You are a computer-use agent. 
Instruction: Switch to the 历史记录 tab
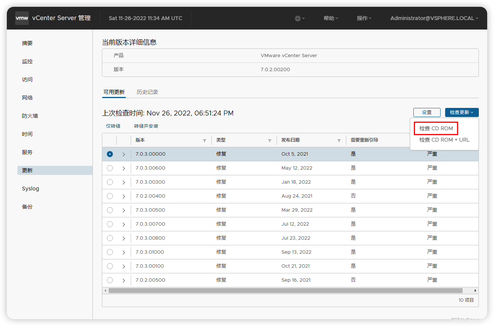[147, 92]
